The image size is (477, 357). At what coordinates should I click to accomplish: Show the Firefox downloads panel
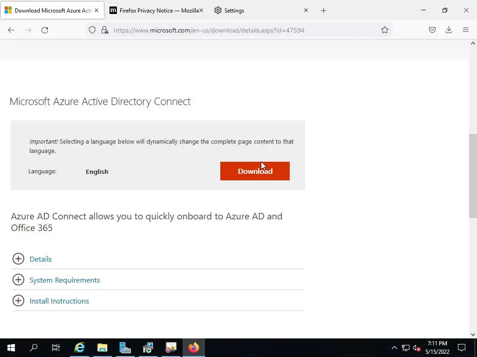[x=449, y=30]
